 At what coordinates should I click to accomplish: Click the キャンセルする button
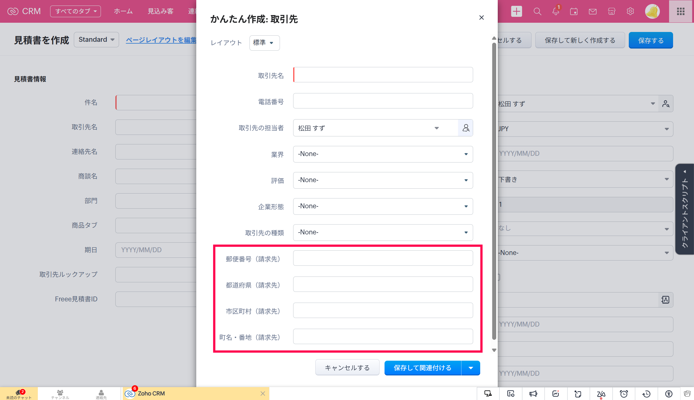(347, 368)
